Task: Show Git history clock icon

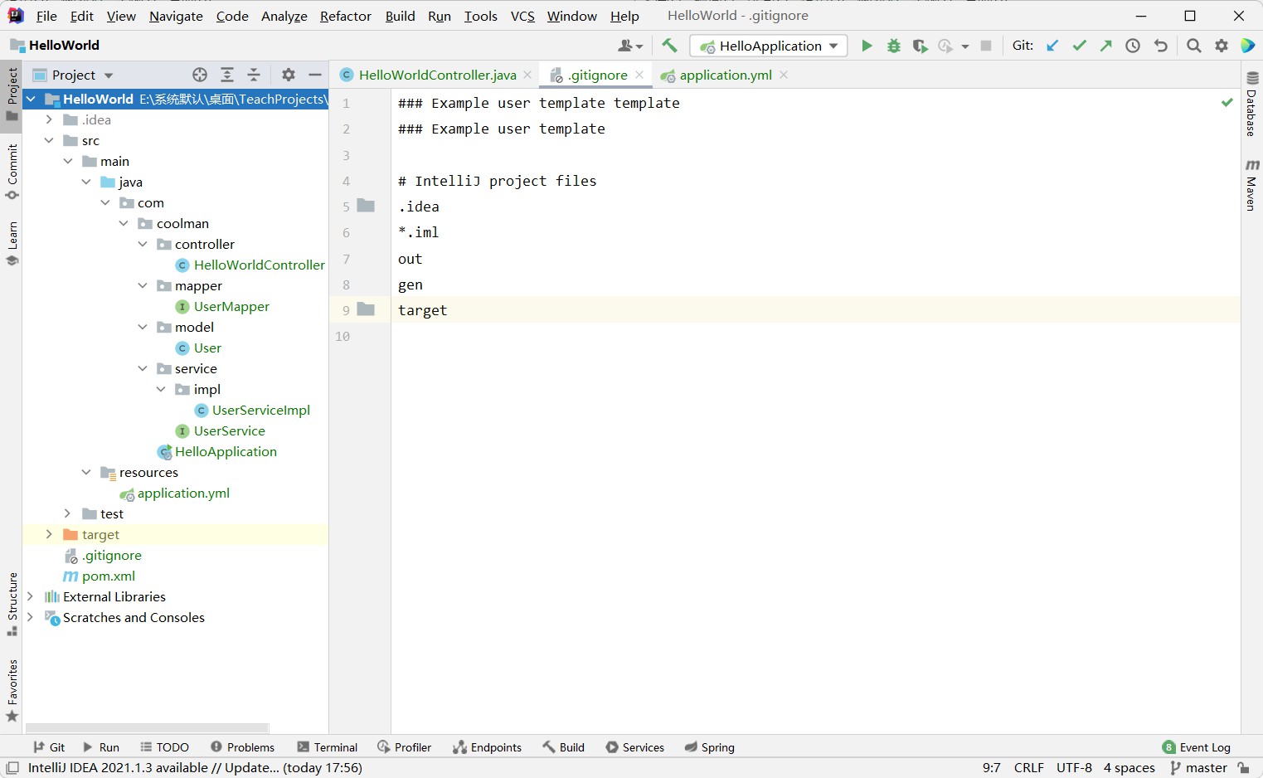Action: click(x=1133, y=46)
